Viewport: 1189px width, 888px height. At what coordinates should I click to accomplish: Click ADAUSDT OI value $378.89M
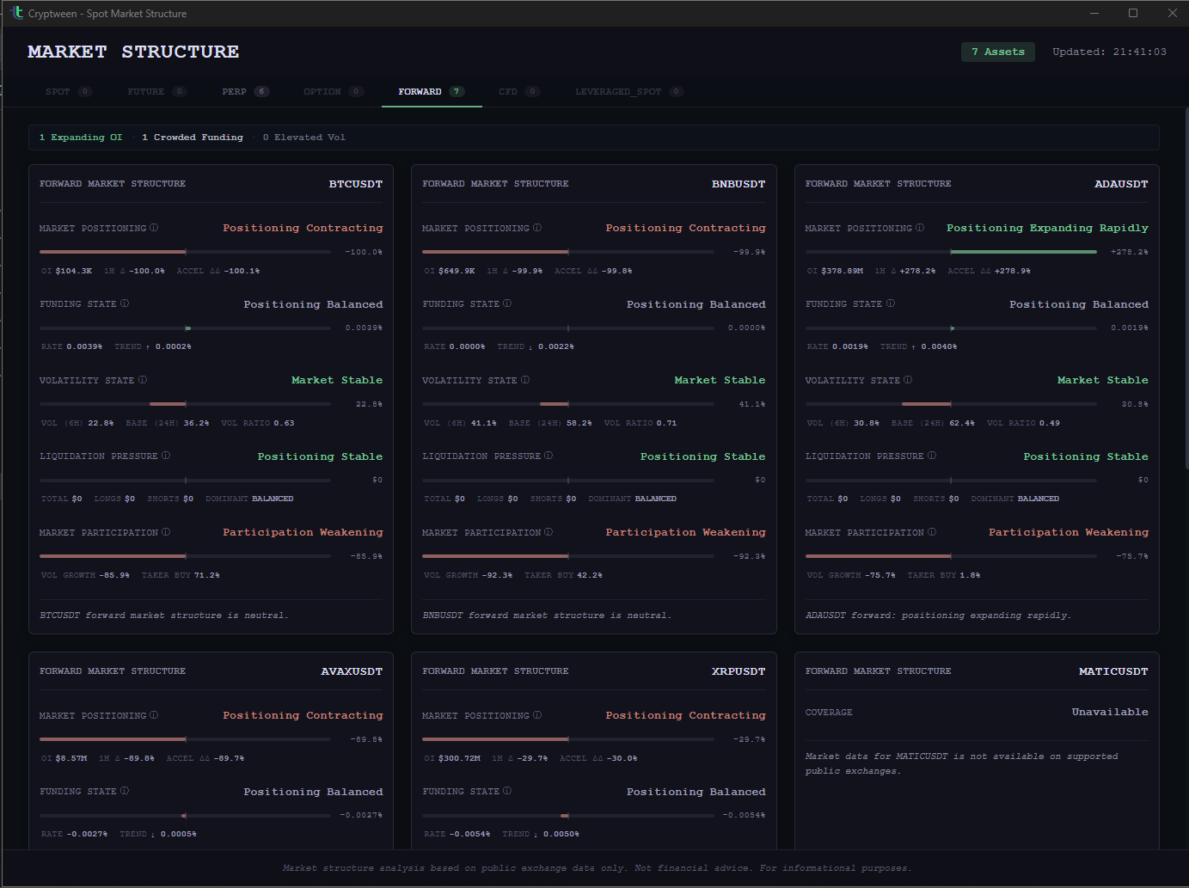(x=843, y=271)
